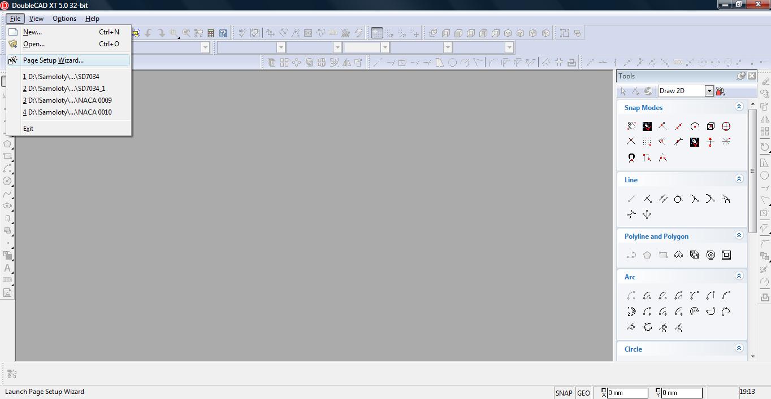Click the calculator icon in the toolbar

click(x=211, y=33)
